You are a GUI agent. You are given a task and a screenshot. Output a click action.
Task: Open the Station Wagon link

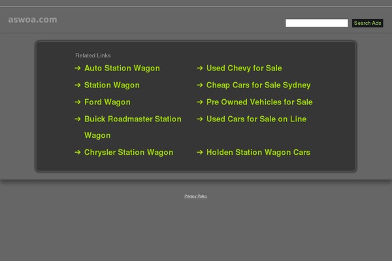tap(112, 85)
